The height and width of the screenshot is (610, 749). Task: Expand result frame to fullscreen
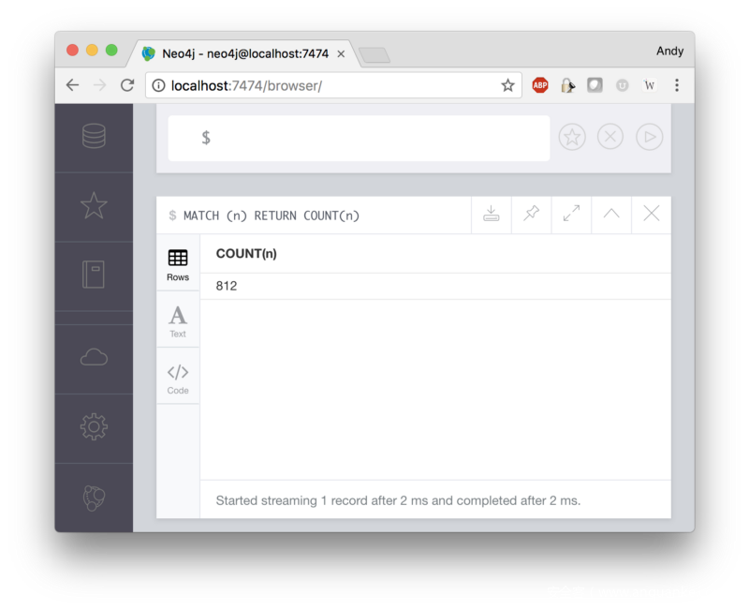pyautogui.click(x=571, y=215)
